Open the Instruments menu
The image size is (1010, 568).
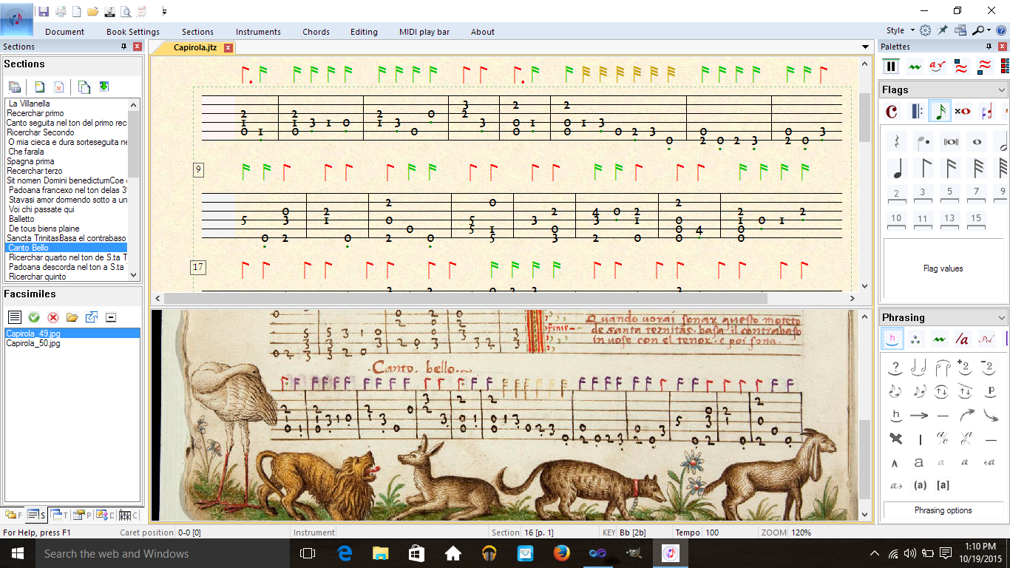pyautogui.click(x=258, y=32)
